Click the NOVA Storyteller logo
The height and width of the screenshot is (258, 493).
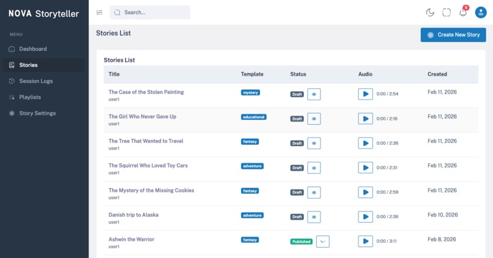coord(43,13)
